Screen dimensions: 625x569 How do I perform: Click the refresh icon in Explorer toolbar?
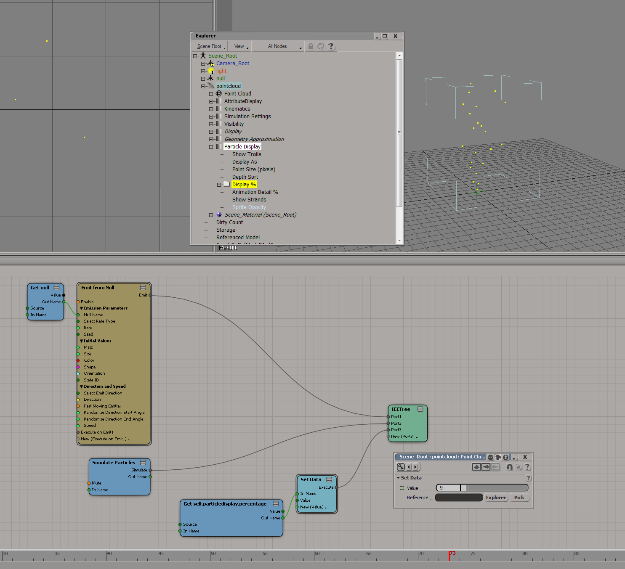pos(321,46)
